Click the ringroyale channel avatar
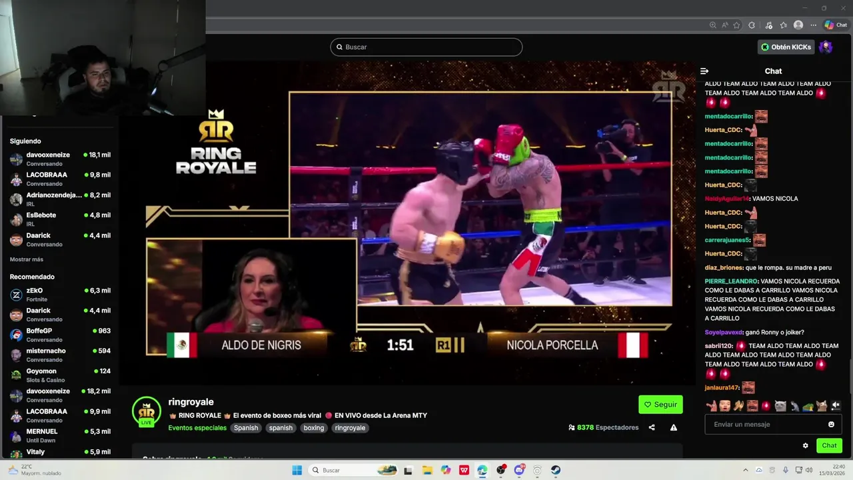The height and width of the screenshot is (480, 853). pos(147,411)
